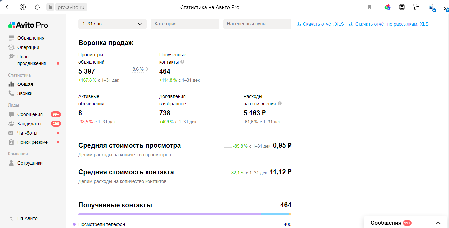Click the person icon beside Сотрудники

click(x=12, y=163)
